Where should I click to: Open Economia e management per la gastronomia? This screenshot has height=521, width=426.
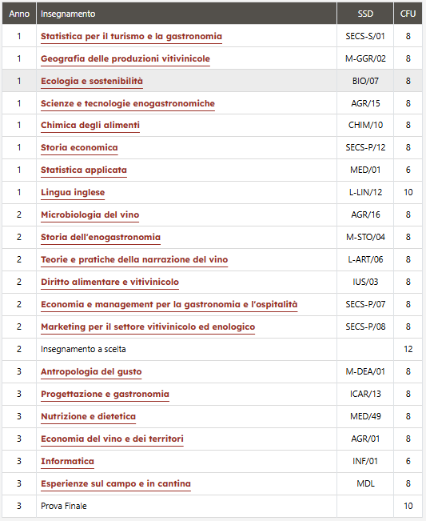click(x=169, y=304)
